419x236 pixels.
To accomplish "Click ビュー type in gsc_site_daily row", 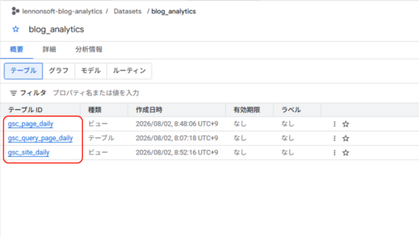I will (x=98, y=153).
